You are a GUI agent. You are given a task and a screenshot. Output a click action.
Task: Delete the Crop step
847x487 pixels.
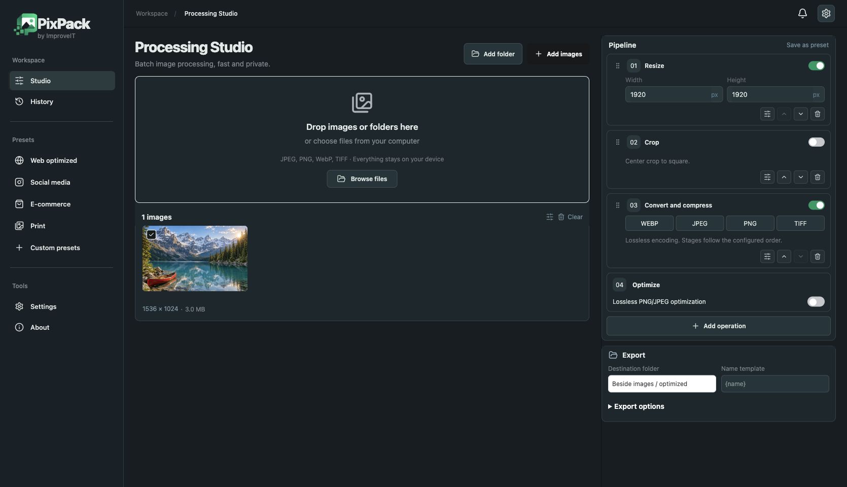pos(818,177)
